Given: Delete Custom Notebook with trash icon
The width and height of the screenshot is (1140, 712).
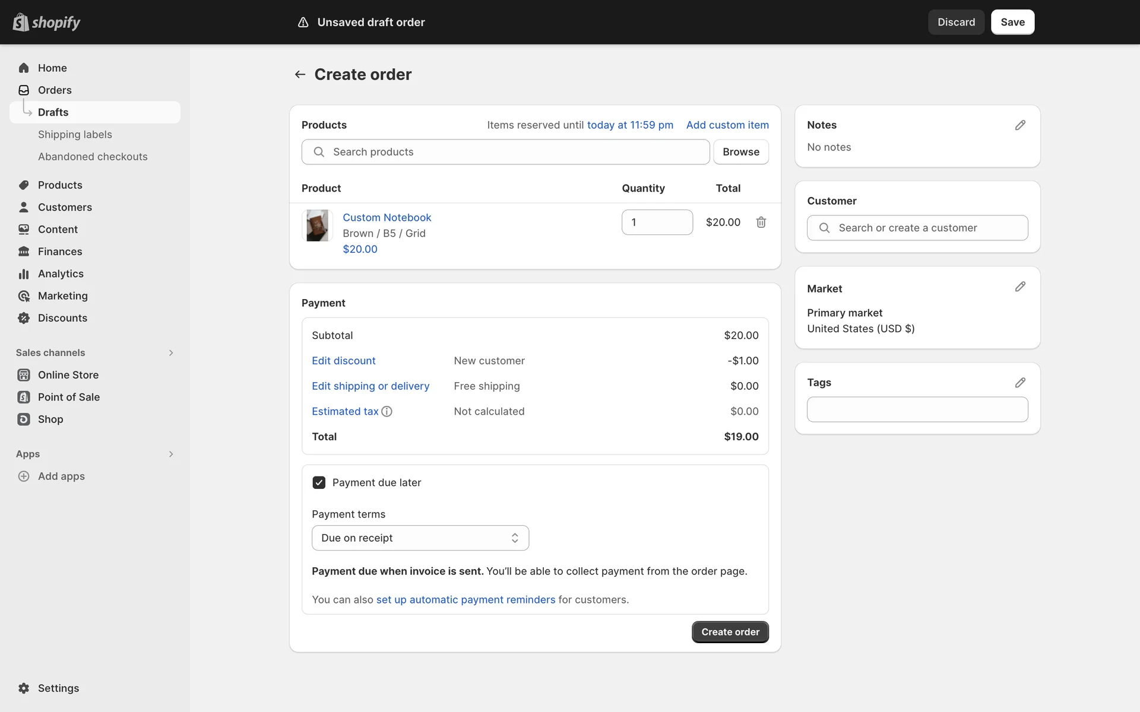Looking at the screenshot, I should point(761,222).
